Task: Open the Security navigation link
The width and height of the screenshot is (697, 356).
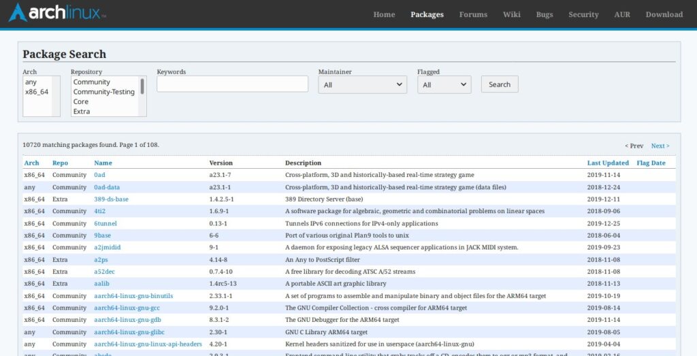Action: [x=583, y=14]
